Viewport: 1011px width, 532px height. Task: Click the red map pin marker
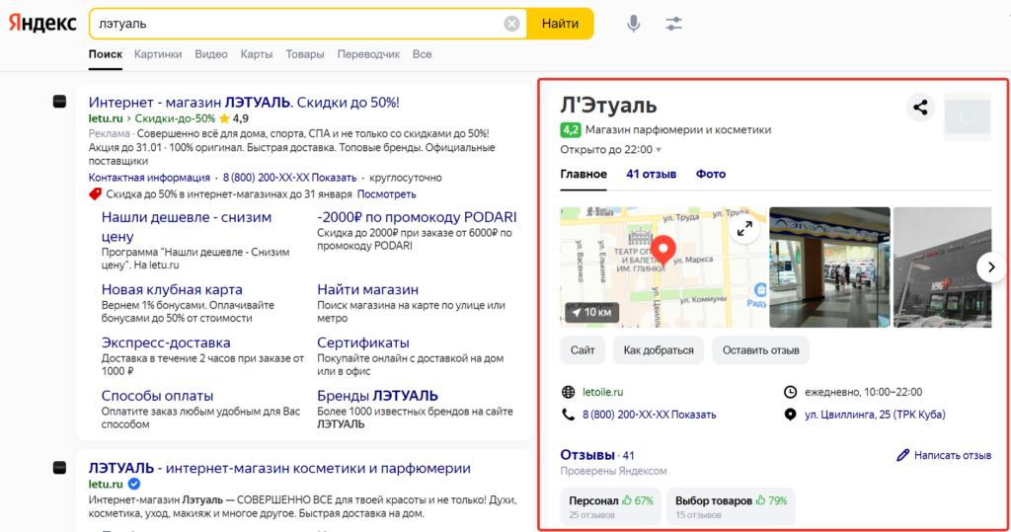pyautogui.click(x=662, y=251)
